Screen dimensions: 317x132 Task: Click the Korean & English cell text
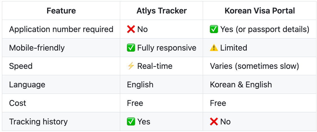(241, 85)
